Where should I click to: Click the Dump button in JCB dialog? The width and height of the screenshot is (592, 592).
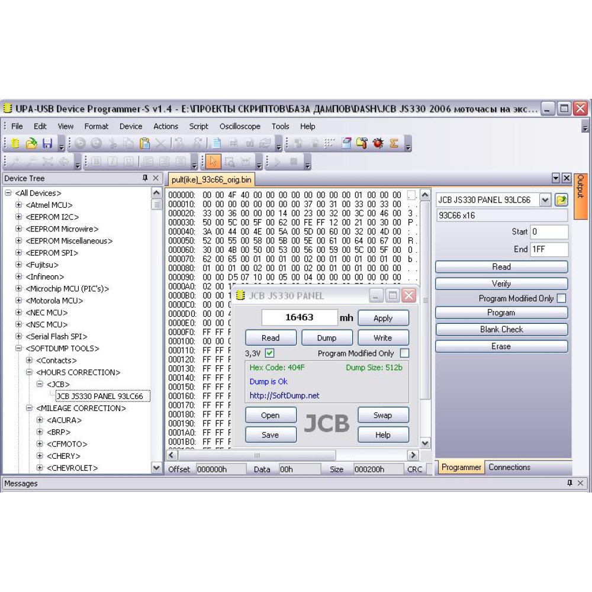pyautogui.click(x=327, y=337)
